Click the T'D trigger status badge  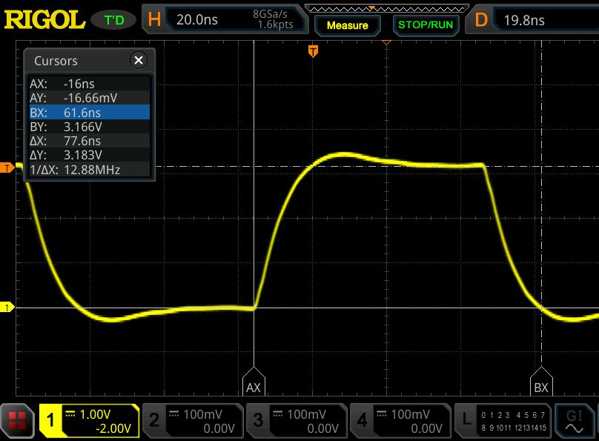pos(114,20)
